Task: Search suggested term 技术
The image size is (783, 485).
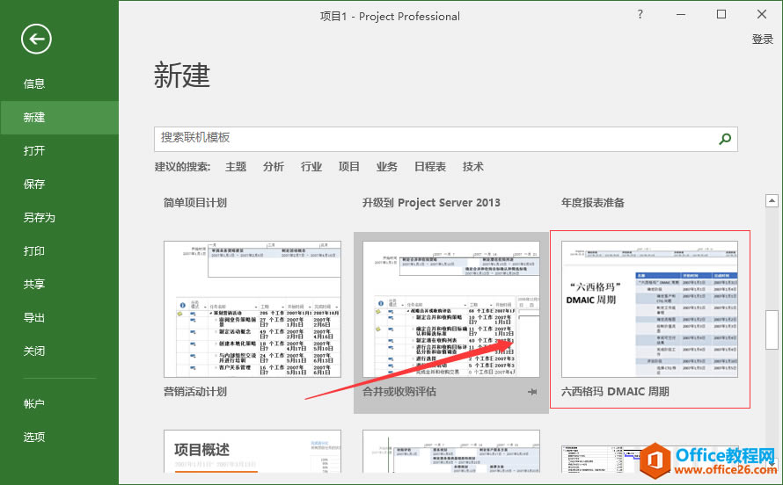Action: coord(473,166)
